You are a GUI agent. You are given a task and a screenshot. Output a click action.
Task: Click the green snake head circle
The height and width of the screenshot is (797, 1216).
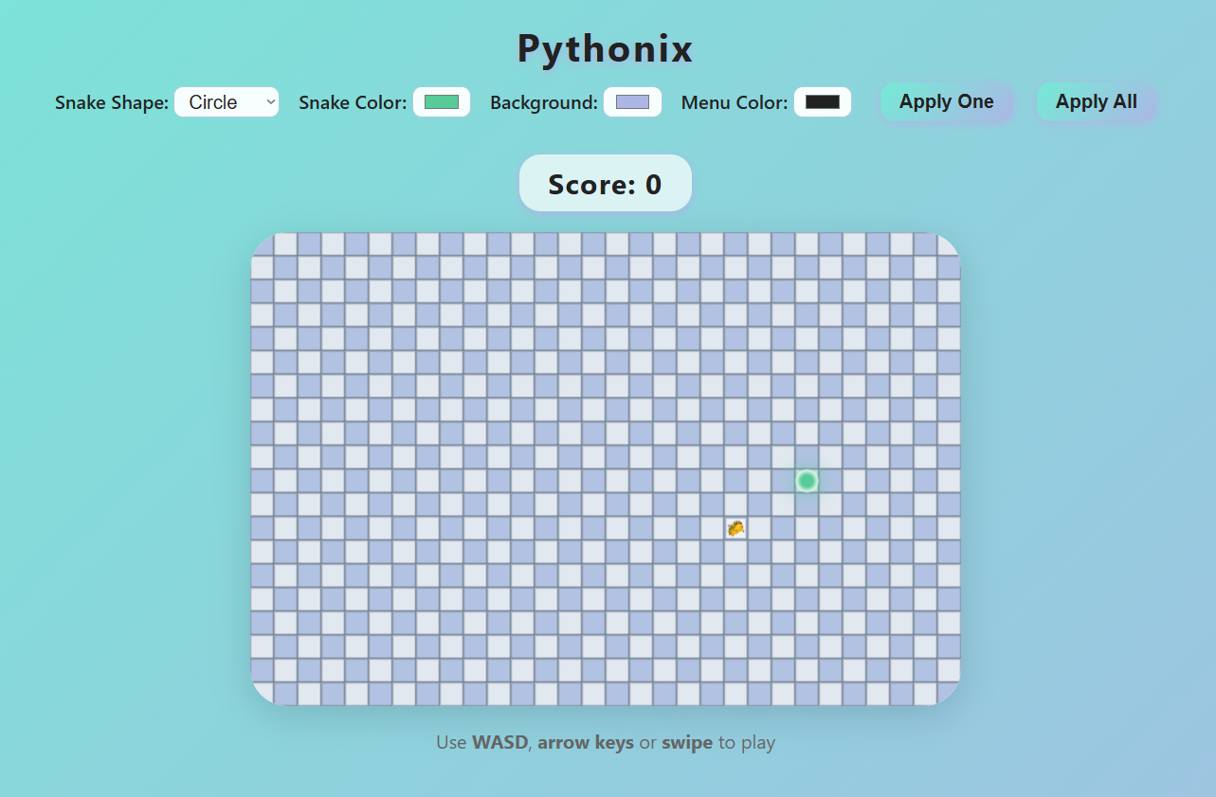pyautogui.click(x=807, y=481)
